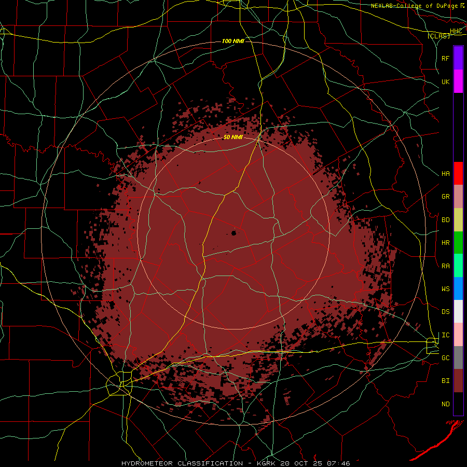Click the HR green legend swatch

[x=458, y=243]
